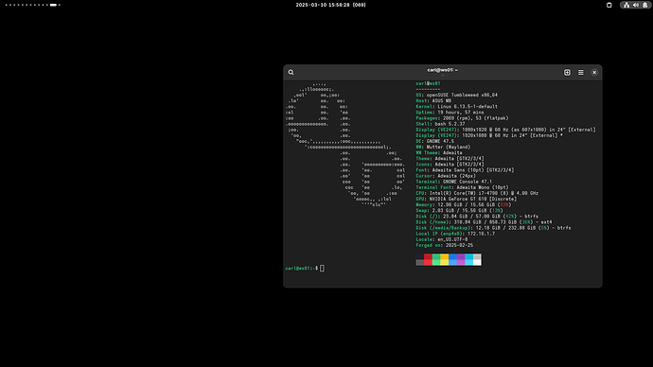653x367 pixels.
Task: Click the Console window title carl@ws01
Action: (442, 70)
